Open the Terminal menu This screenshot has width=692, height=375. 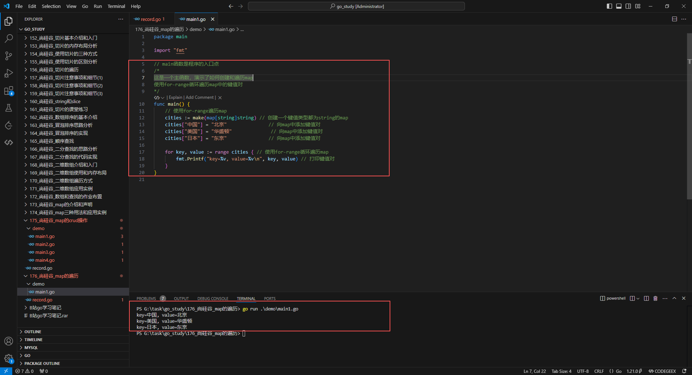point(116,6)
